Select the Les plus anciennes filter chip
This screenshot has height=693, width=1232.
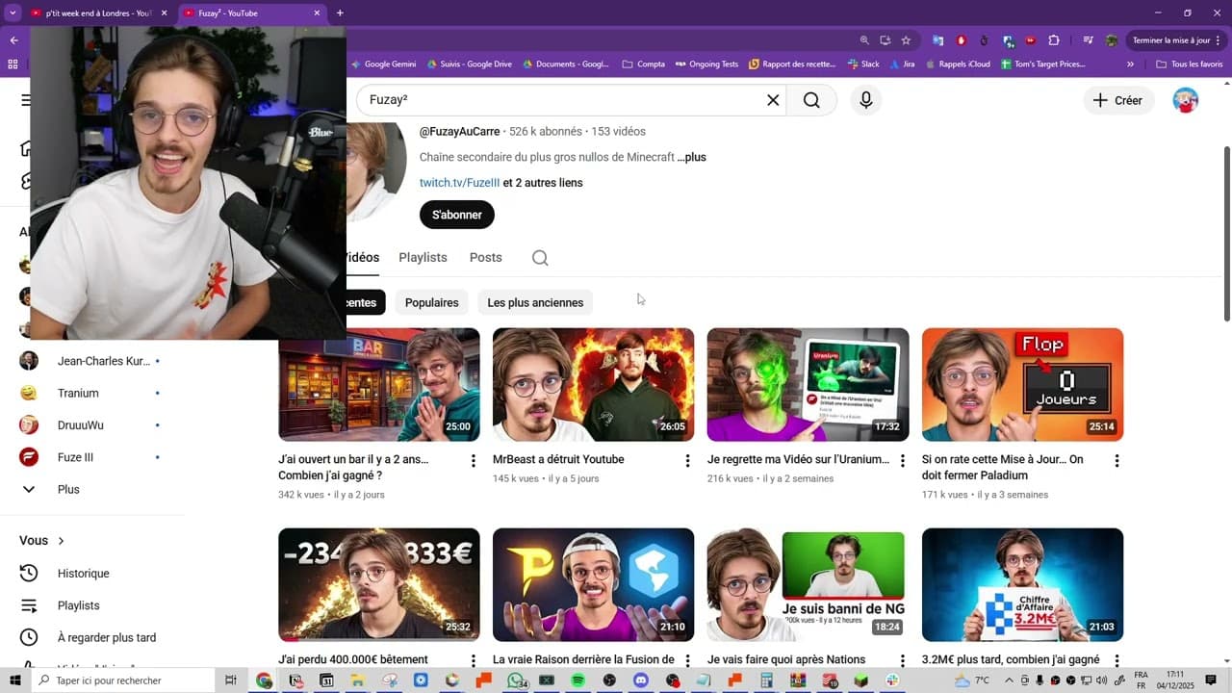[x=535, y=302]
